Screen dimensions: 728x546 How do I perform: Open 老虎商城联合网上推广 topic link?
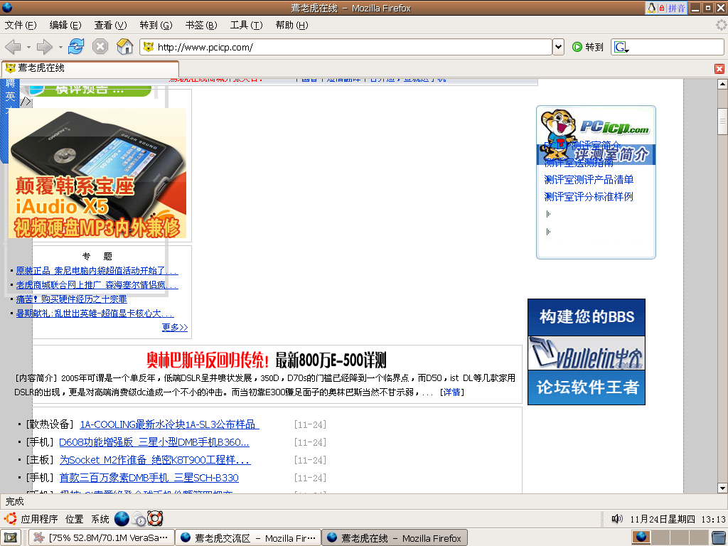[x=97, y=285]
